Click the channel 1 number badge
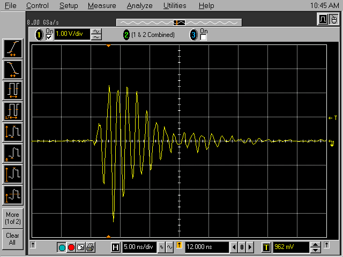Viewport: 343px width, 257px height. click(39, 35)
